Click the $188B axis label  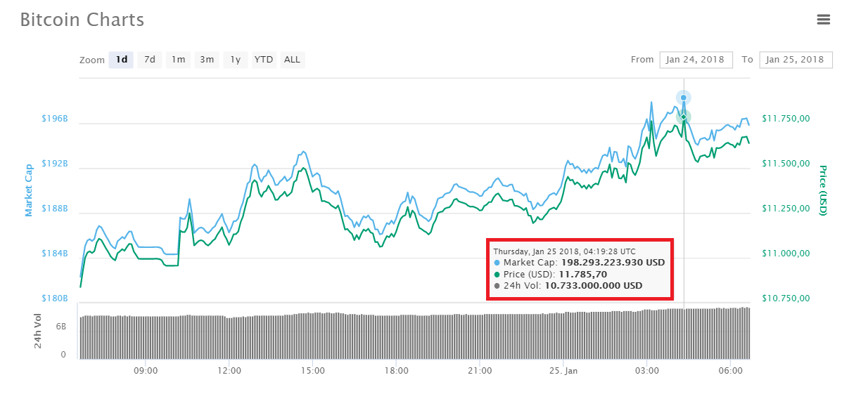coord(56,209)
